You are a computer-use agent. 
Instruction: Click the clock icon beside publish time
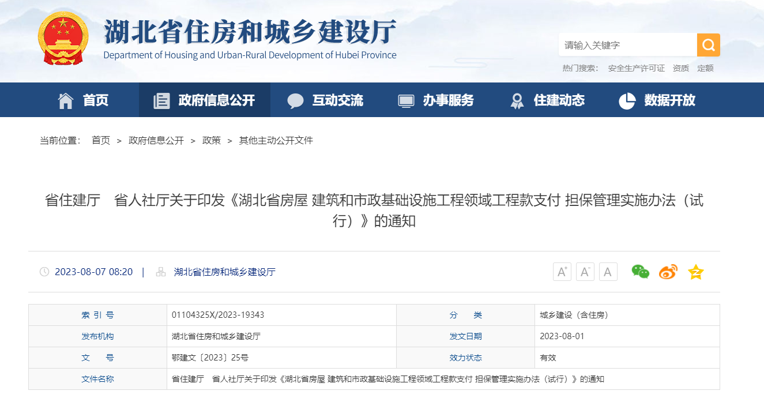pyautogui.click(x=44, y=272)
